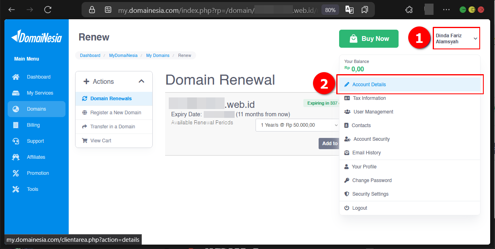Click the 80% zoom level indicator

pos(330,10)
